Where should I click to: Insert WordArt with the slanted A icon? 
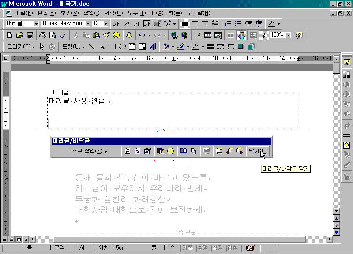pyautogui.click(x=153, y=47)
